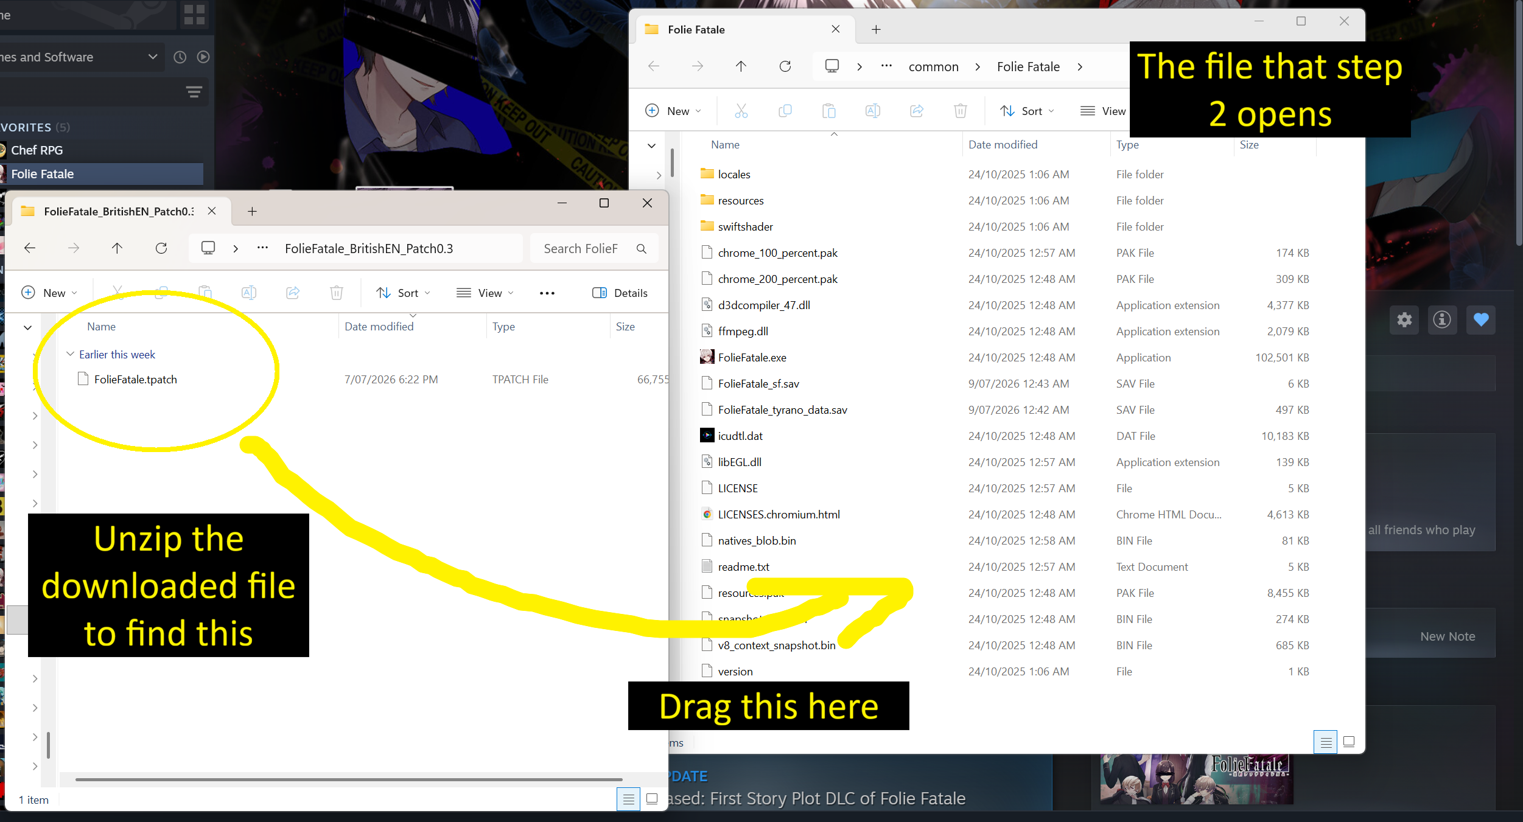This screenshot has width=1523, height=822.
Task: Open Steam game info icon
Action: click(x=1442, y=320)
